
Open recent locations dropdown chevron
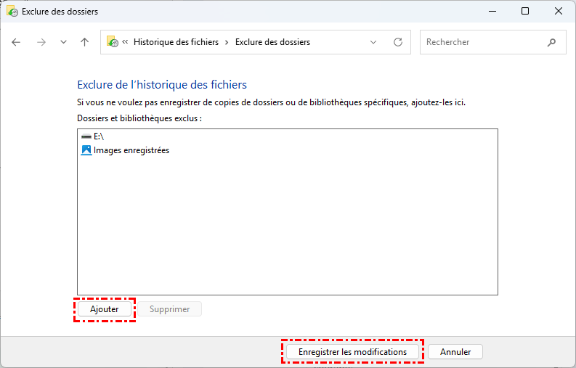coord(63,42)
